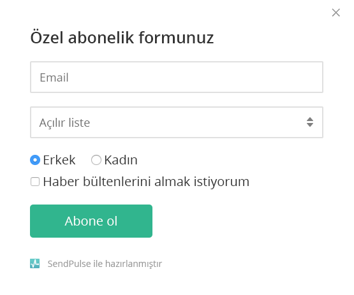This screenshot has width=354, height=295.
Task: Click the blue dot of the selected Erkek option
Action: pyautogui.click(x=35, y=160)
